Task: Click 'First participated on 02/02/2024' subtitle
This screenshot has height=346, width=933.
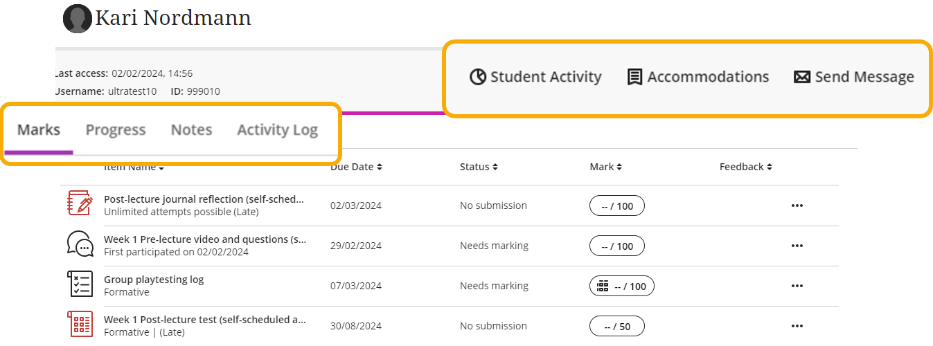Action: coord(176,252)
